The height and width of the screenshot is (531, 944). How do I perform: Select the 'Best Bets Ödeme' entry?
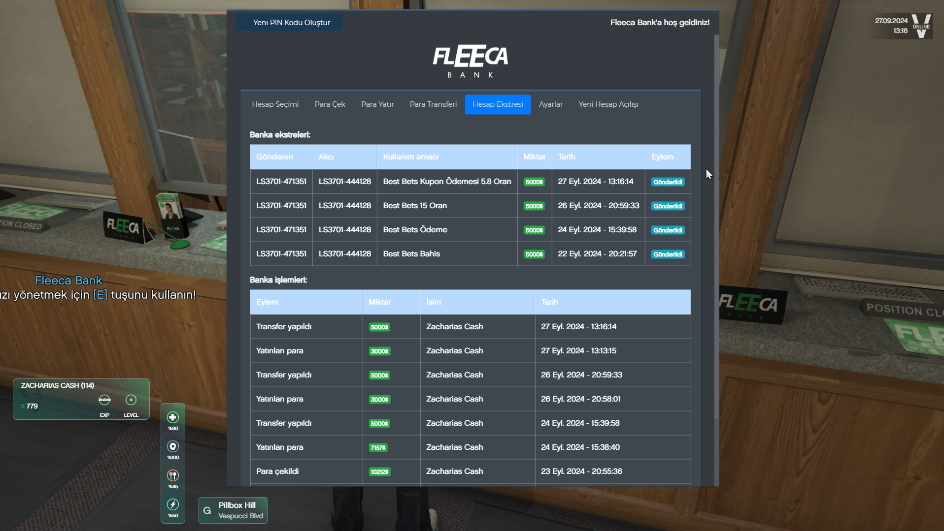(415, 230)
